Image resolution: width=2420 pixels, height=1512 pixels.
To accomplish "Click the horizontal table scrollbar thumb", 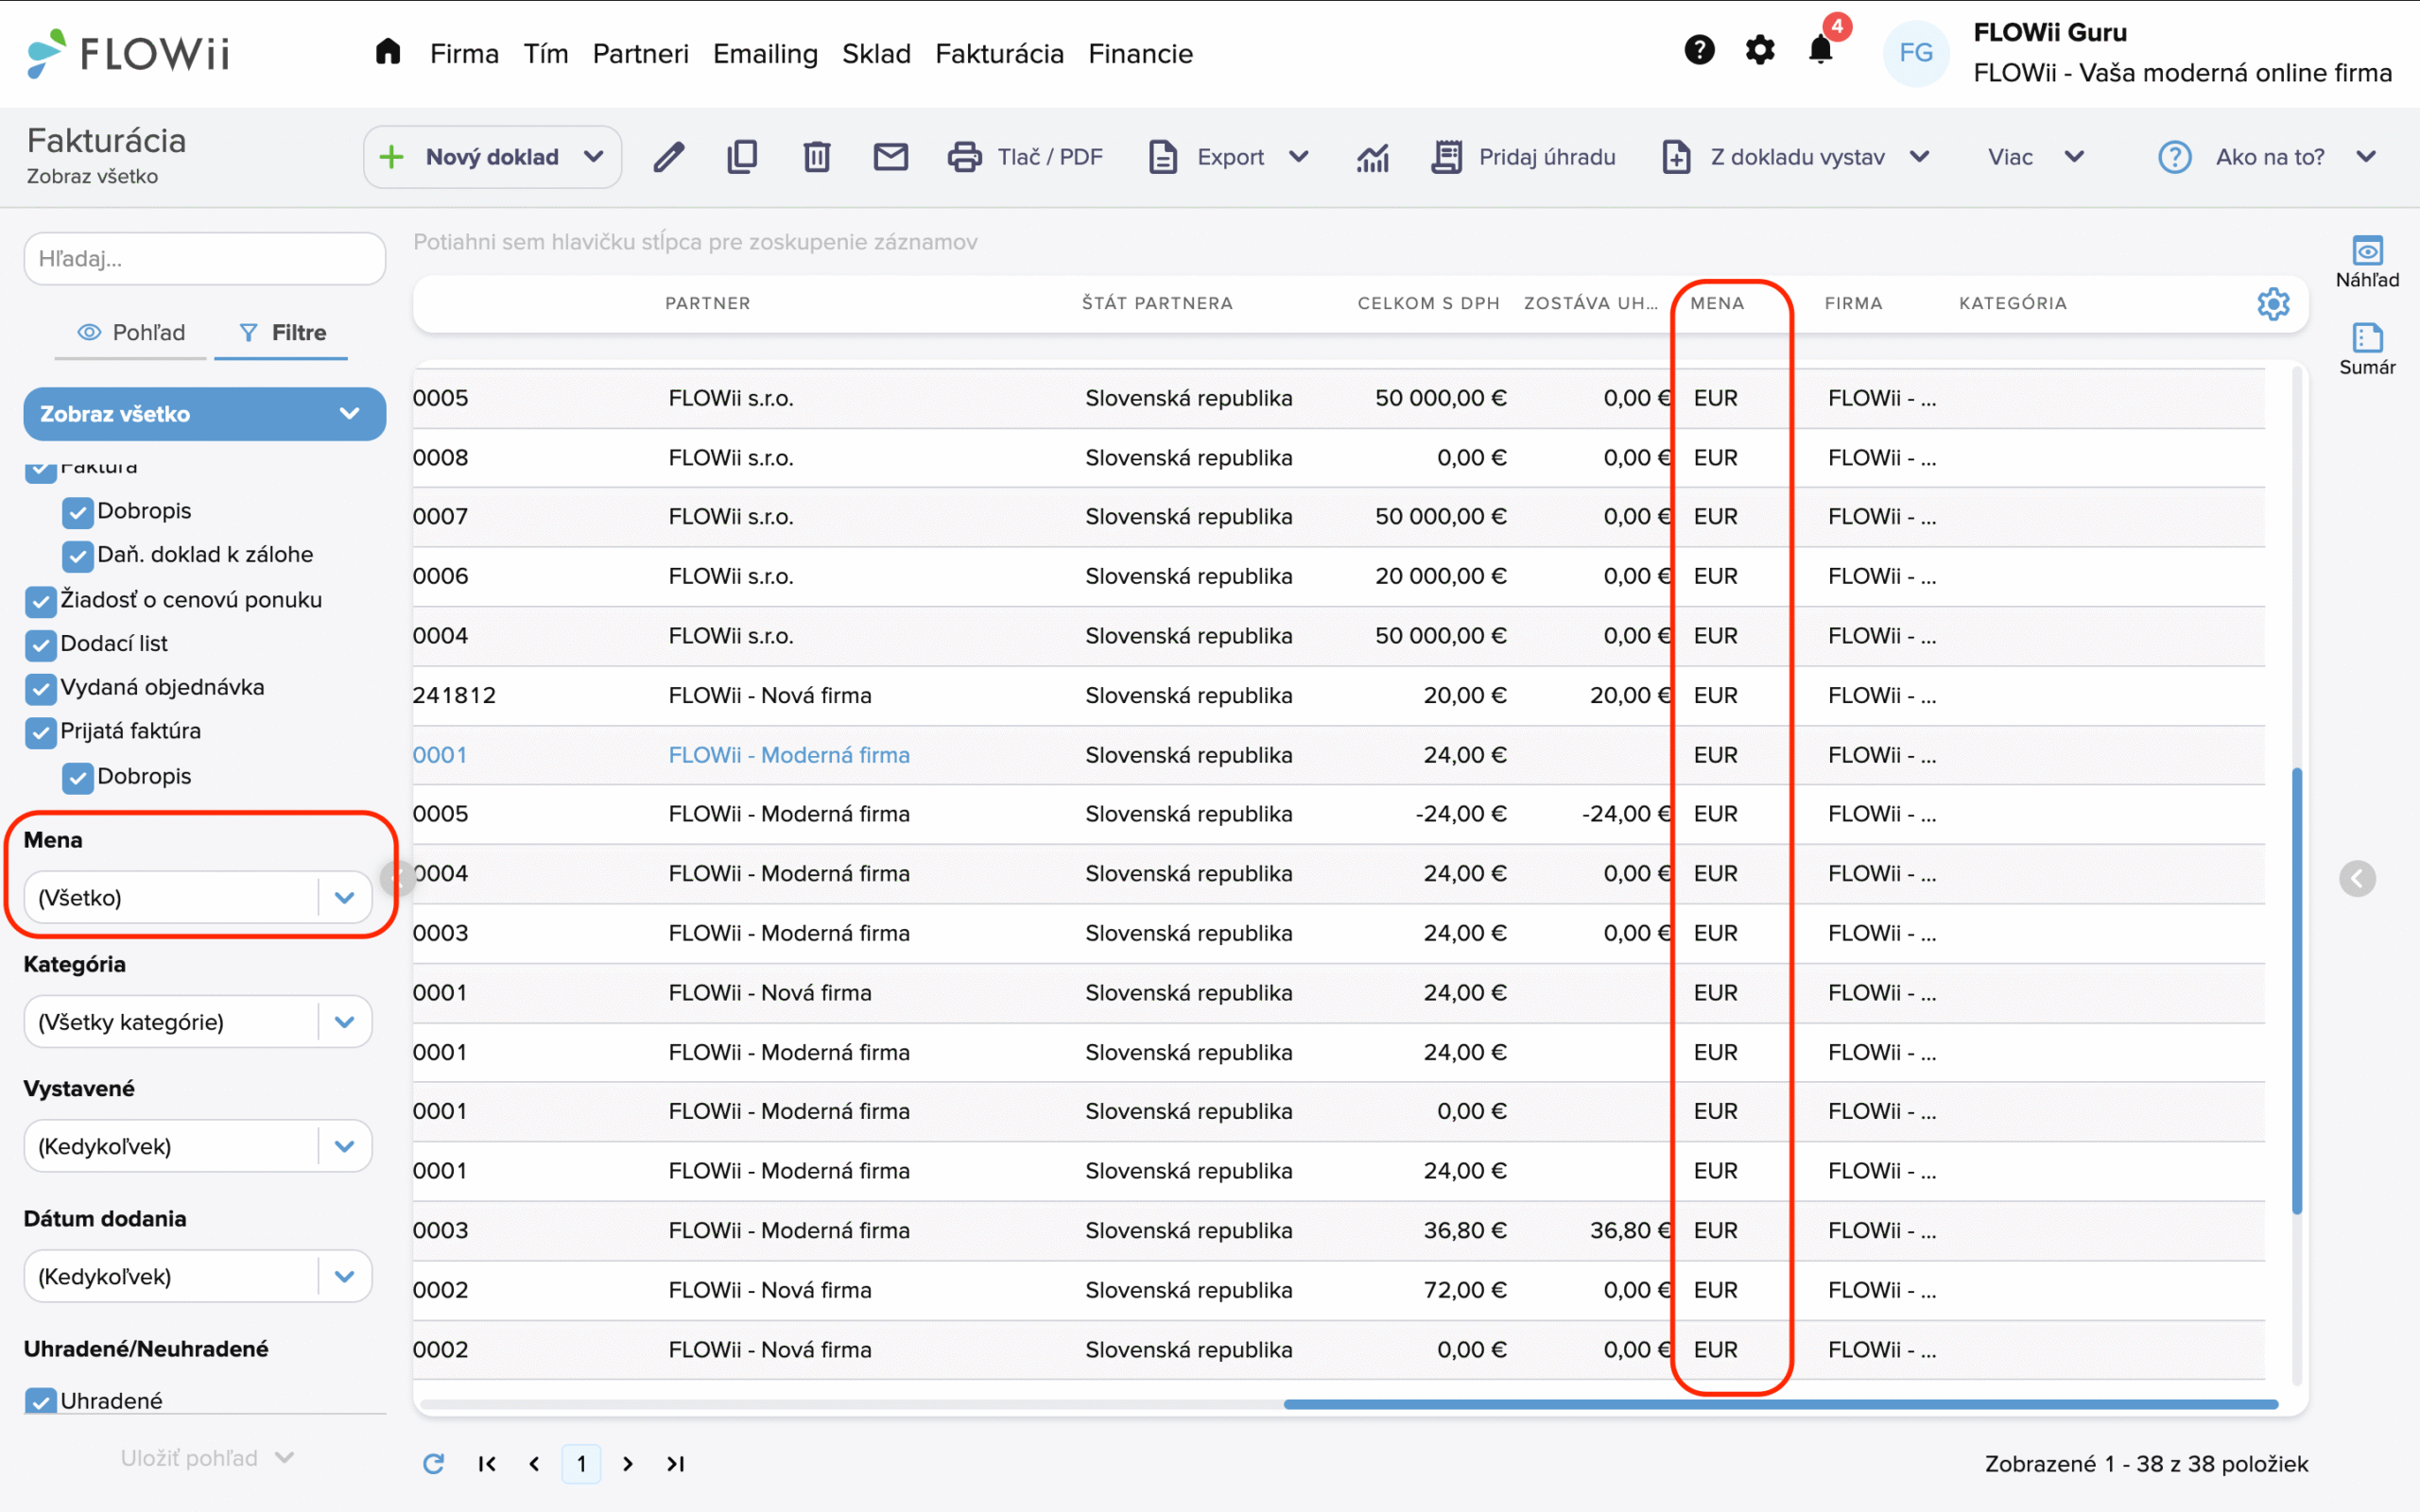I will [1781, 1404].
